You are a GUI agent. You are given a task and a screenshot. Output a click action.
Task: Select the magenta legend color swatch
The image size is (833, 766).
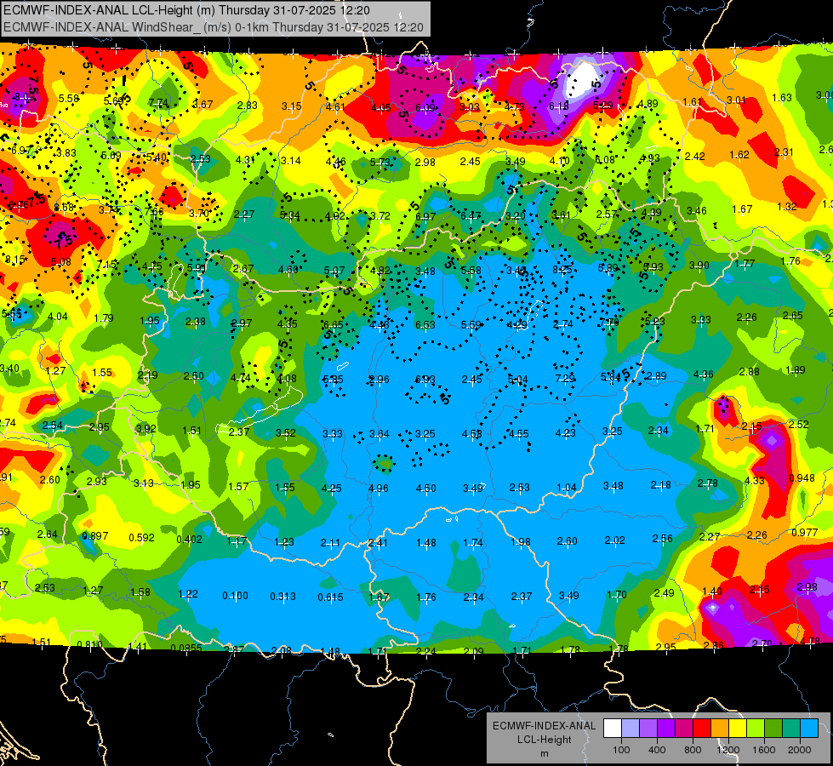pyautogui.click(x=684, y=728)
